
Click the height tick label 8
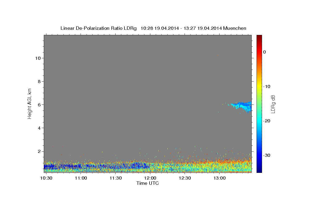click(39, 81)
